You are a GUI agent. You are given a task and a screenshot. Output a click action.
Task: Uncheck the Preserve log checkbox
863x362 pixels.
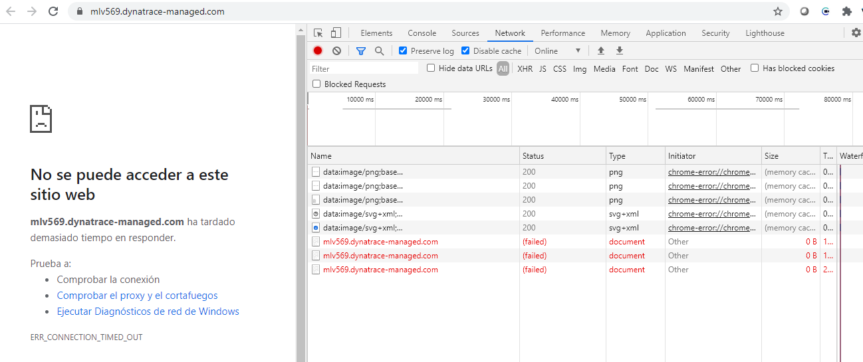click(403, 51)
